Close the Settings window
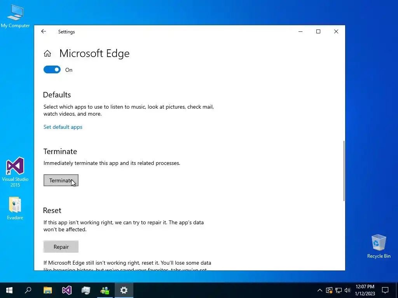The height and width of the screenshot is (298, 398). (x=336, y=31)
